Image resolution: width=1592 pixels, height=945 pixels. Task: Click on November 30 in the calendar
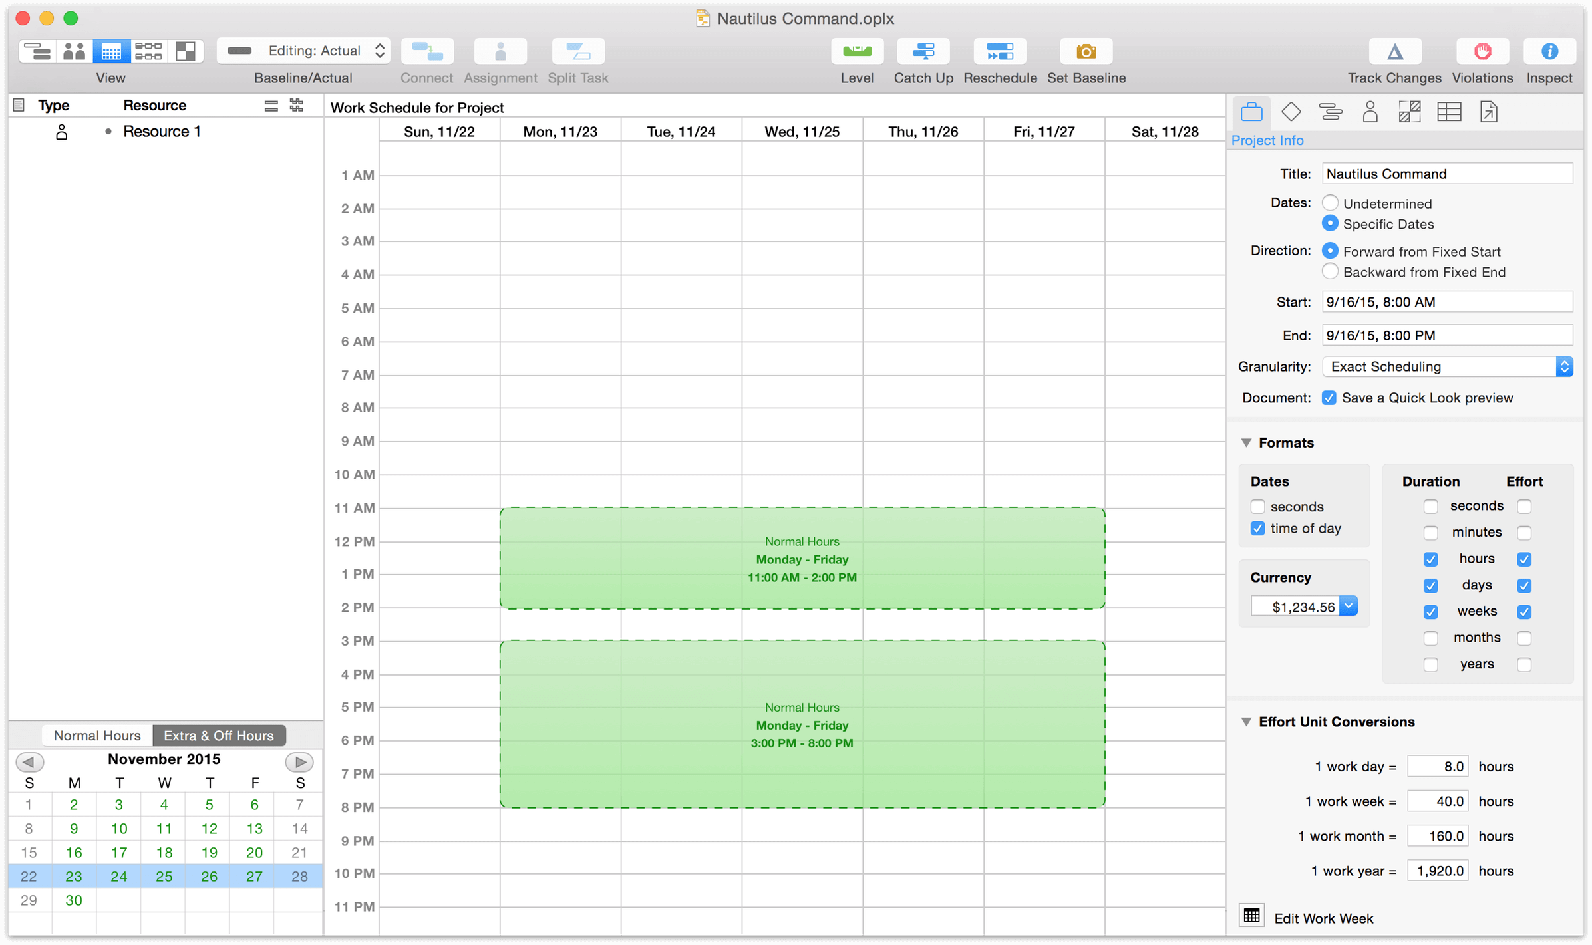[x=72, y=900]
